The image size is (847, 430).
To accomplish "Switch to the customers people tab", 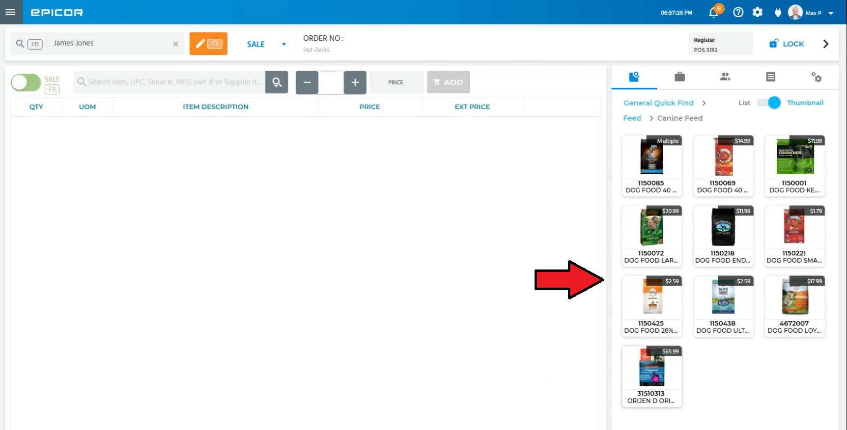I will [725, 77].
